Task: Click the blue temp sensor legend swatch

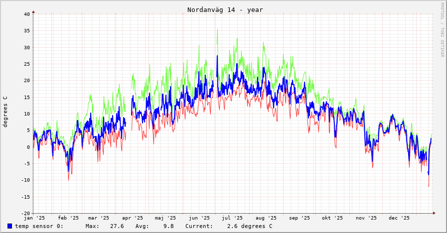Action: [x=9, y=226]
